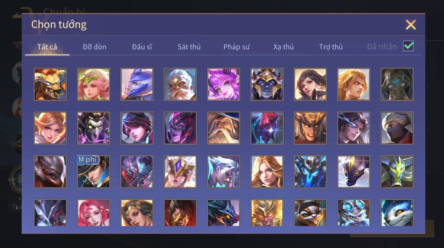Toggle the Đã nhận checkbox

(409, 46)
